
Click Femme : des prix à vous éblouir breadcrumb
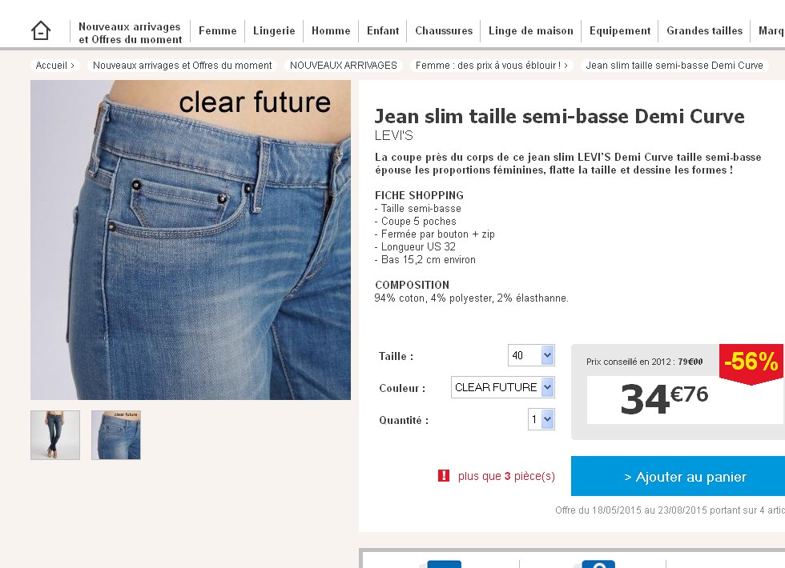click(x=492, y=66)
